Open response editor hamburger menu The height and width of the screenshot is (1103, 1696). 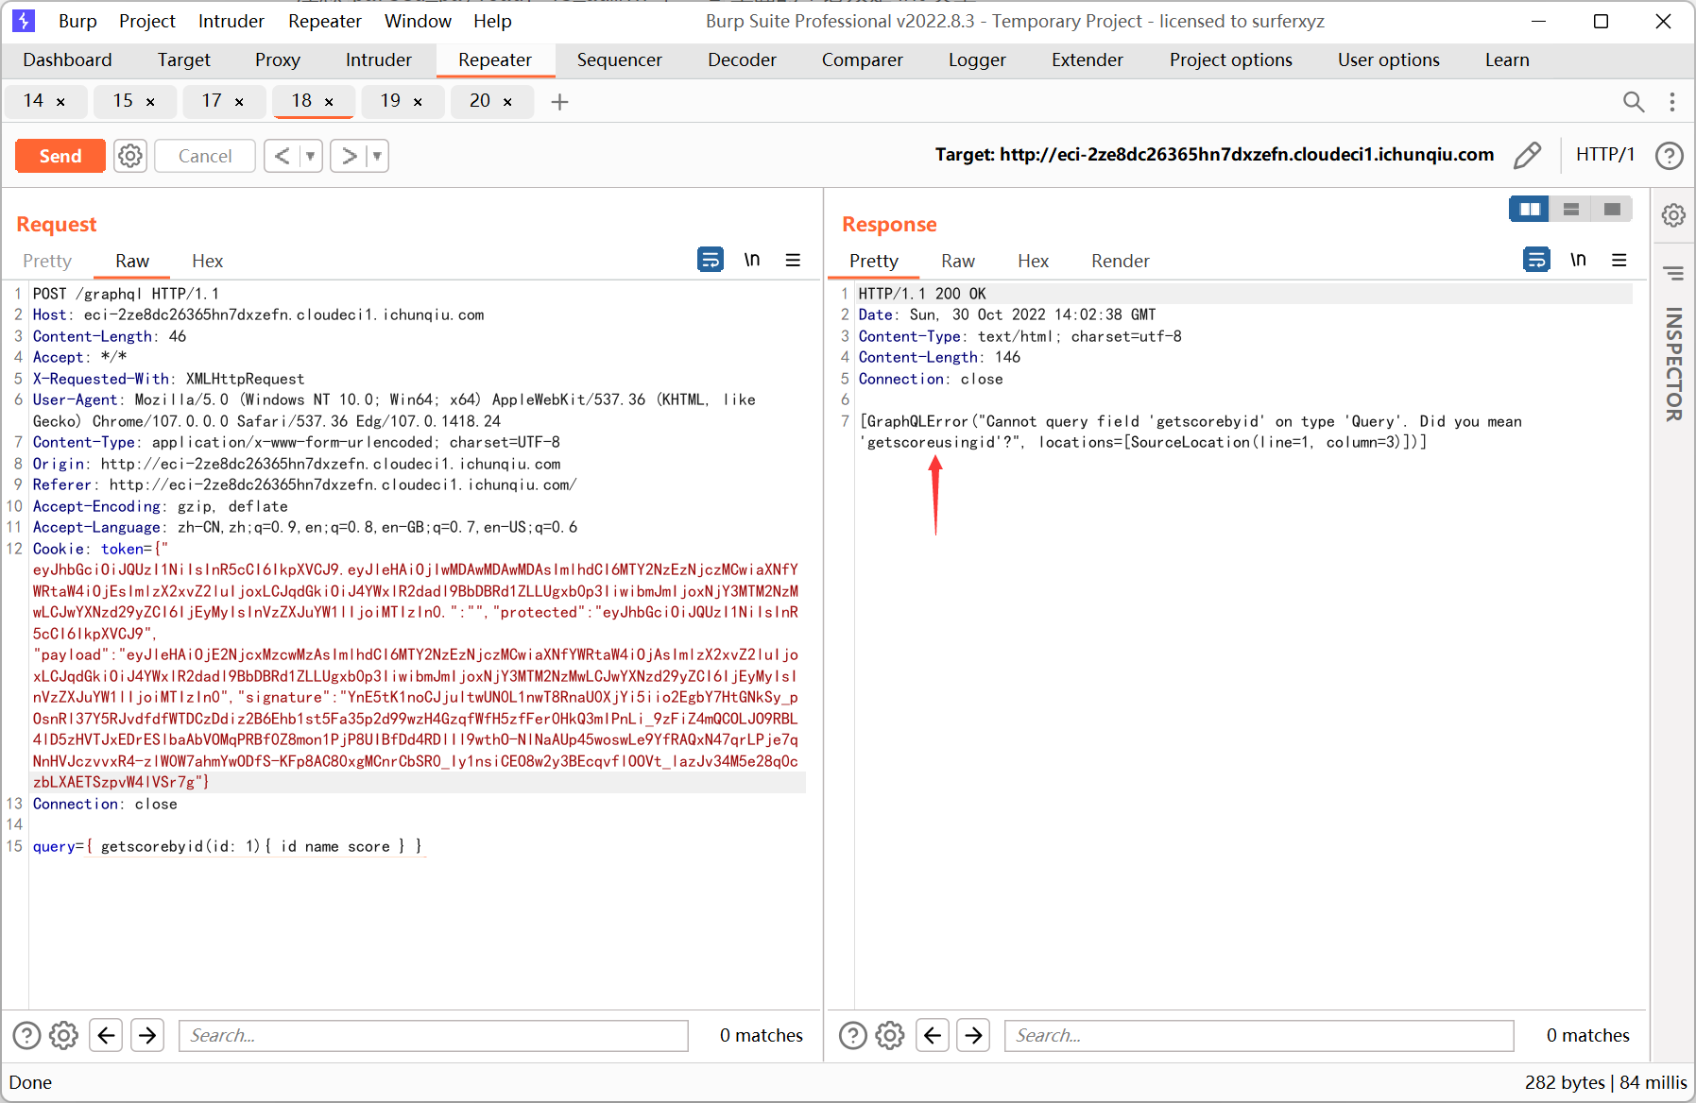(x=1619, y=259)
